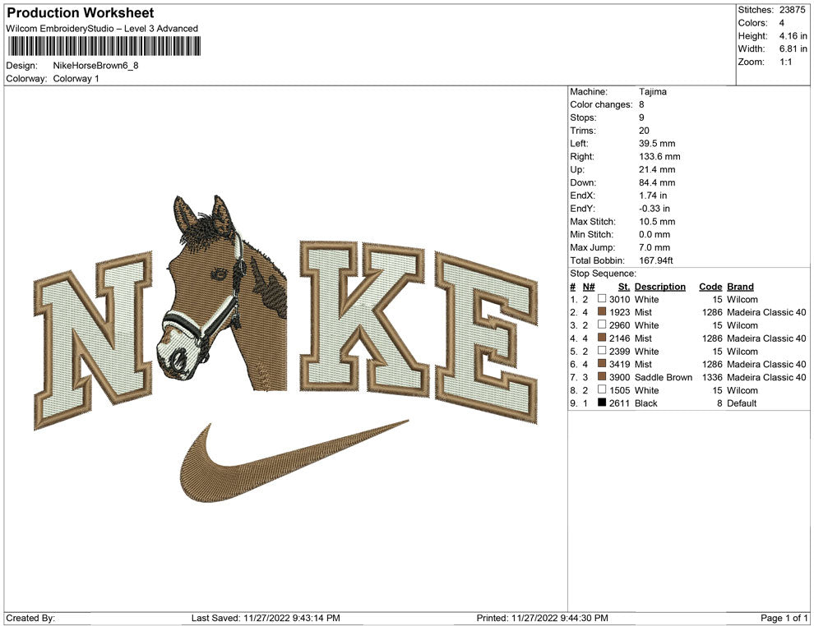
Task: Click the white swatch for stop 1 (3010)
Action: click(602, 299)
